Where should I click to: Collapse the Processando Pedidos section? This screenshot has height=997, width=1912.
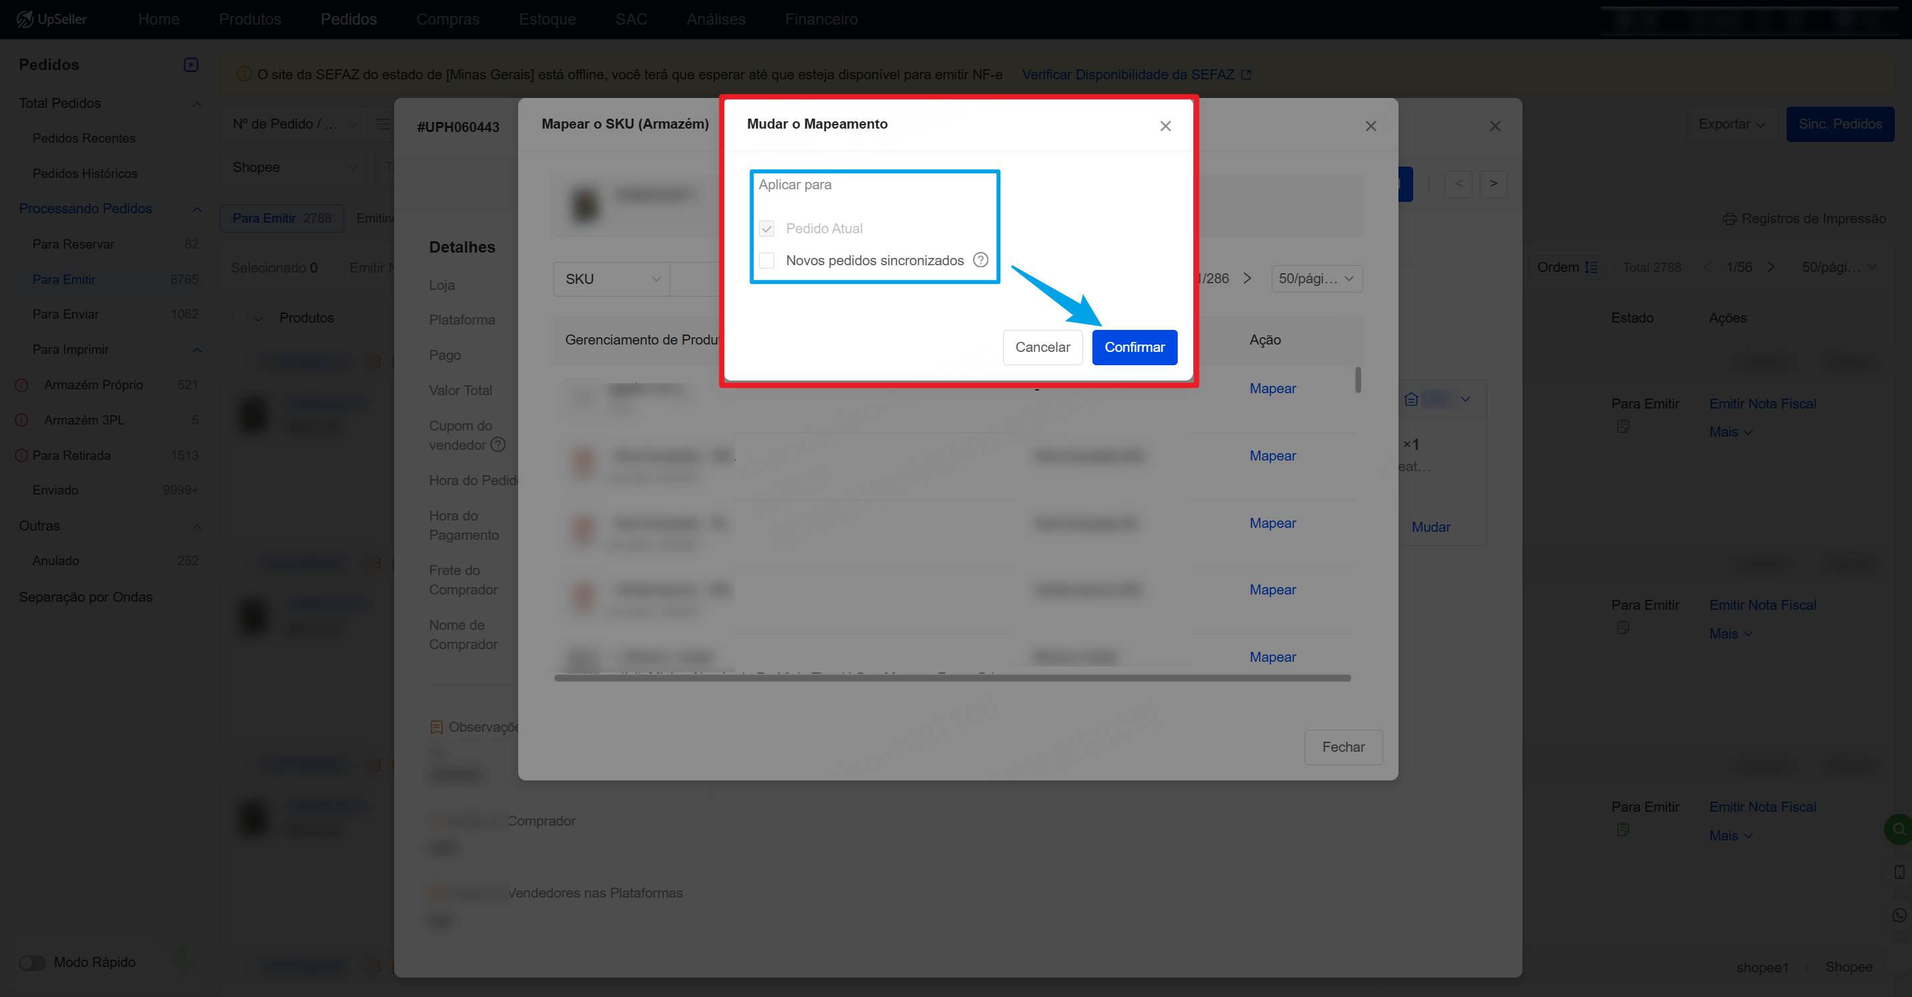pyautogui.click(x=197, y=209)
